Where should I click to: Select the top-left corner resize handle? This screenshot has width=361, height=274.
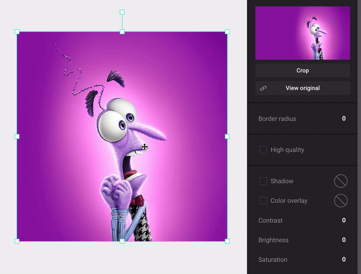click(17, 32)
